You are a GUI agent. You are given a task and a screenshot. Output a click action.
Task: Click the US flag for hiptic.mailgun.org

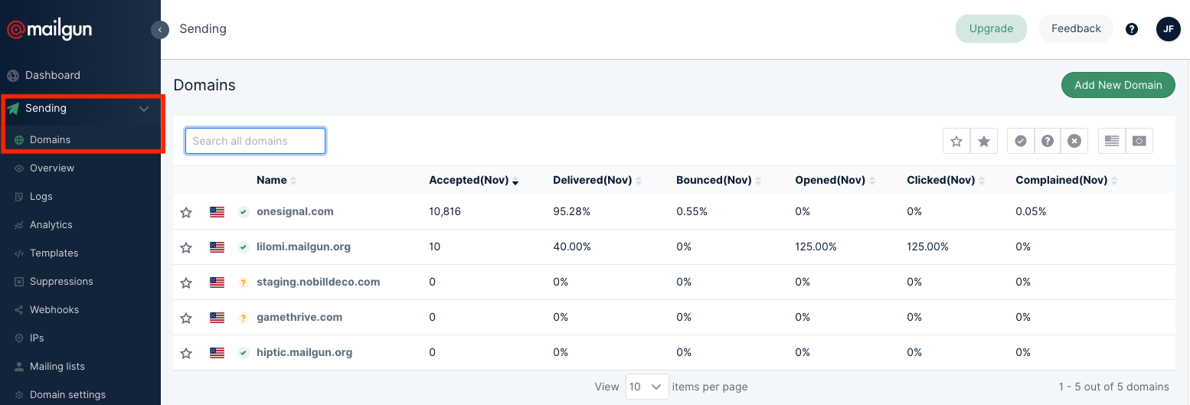217,353
